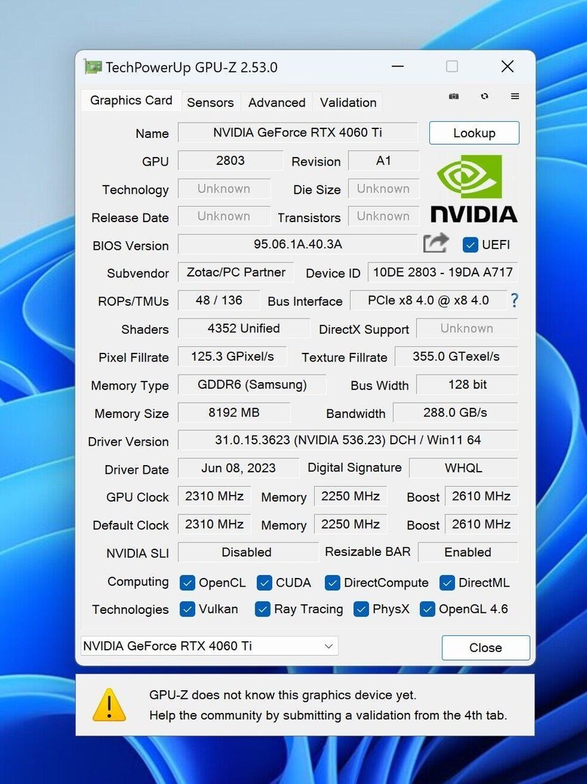
Task: Select the Device ID field value
Action: click(443, 272)
